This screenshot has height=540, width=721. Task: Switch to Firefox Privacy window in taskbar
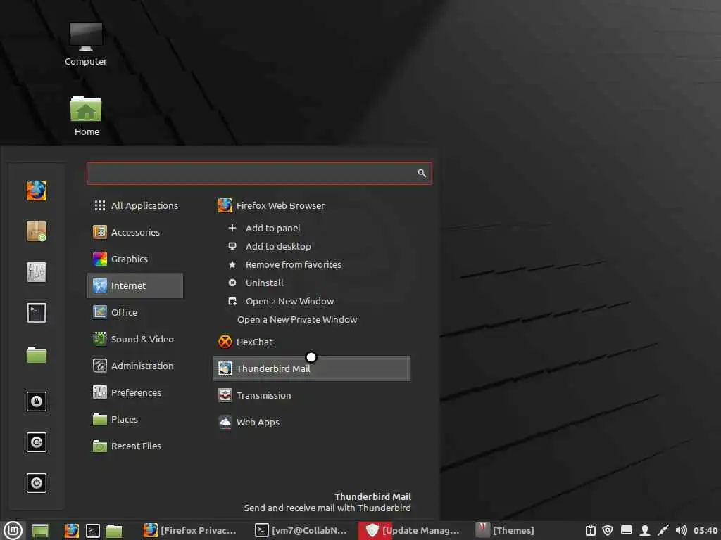click(x=190, y=530)
